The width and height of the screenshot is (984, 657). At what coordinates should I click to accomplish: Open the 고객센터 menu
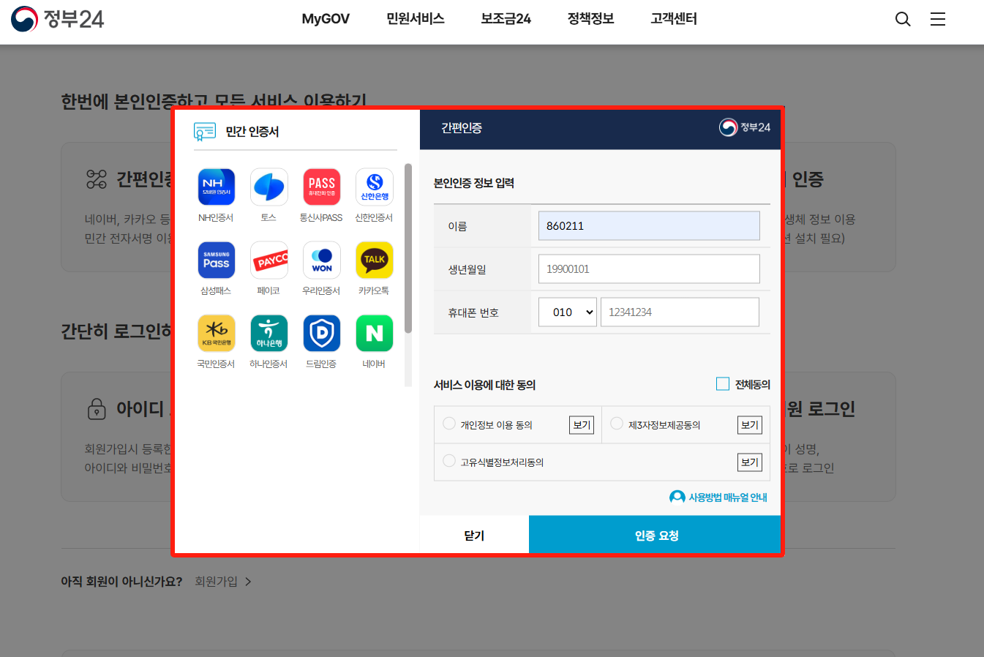pos(674,19)
